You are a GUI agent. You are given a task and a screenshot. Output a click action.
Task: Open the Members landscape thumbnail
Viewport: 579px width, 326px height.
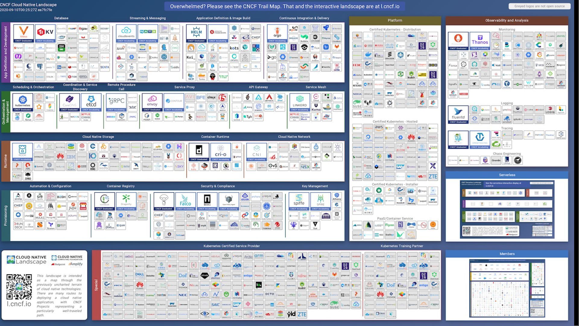click(507, 288)
